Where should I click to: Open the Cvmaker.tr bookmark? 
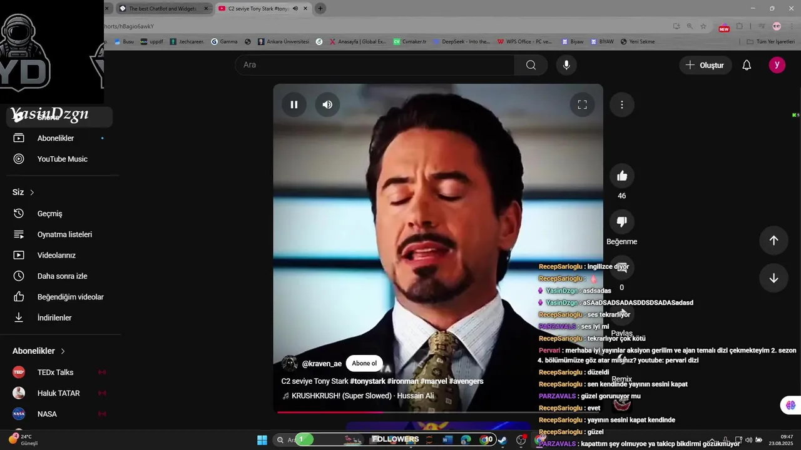(410, 42)
